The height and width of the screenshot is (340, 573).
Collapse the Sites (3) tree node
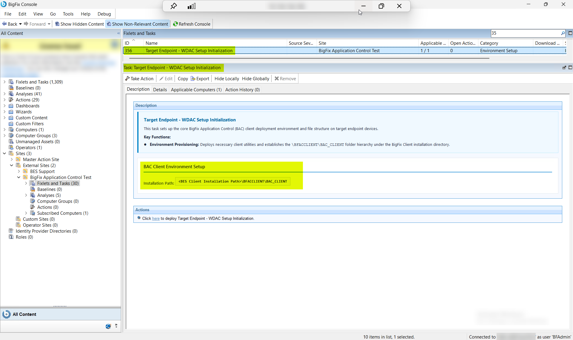pyautogui.click(x=4, y=153)
